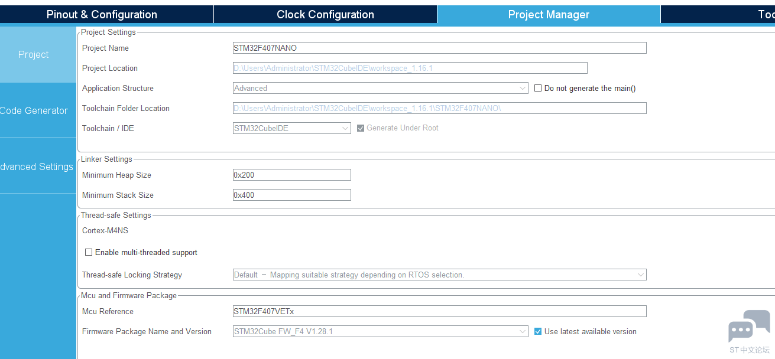Click the Toolchain Folder Location label

click(126, 109)
